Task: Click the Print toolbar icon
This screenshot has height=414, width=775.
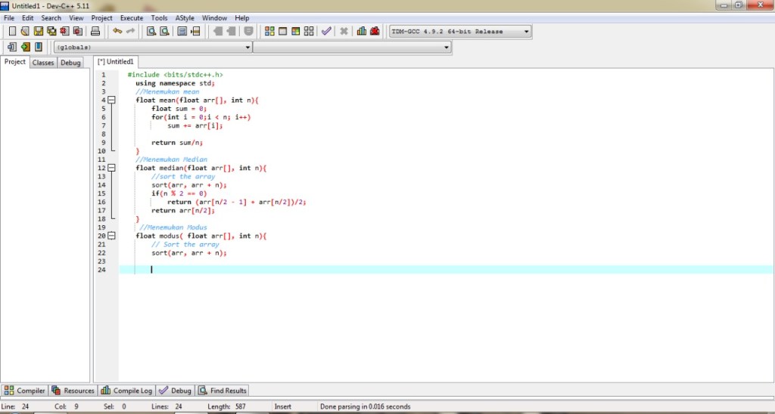Action: click(x=95, y=32)
